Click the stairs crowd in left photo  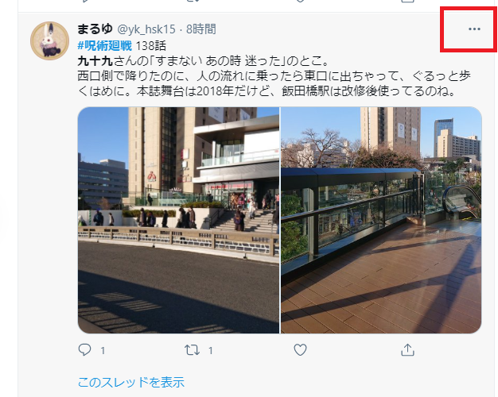coord(245,214)
